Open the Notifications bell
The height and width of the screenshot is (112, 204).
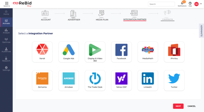(182, 4)
